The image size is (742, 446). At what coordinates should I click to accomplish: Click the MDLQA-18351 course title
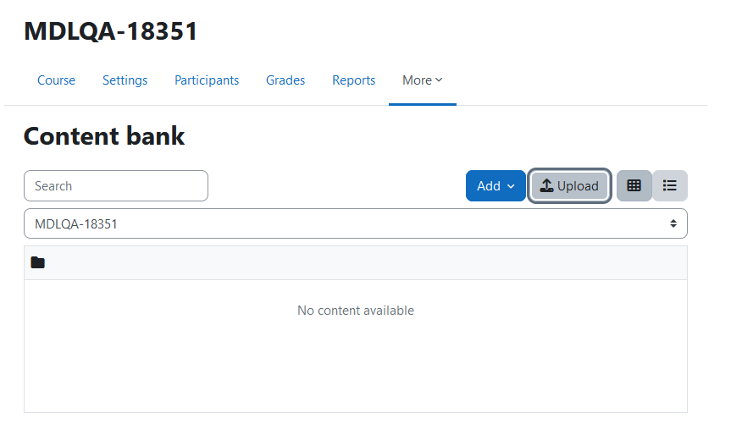click(111, 31)
